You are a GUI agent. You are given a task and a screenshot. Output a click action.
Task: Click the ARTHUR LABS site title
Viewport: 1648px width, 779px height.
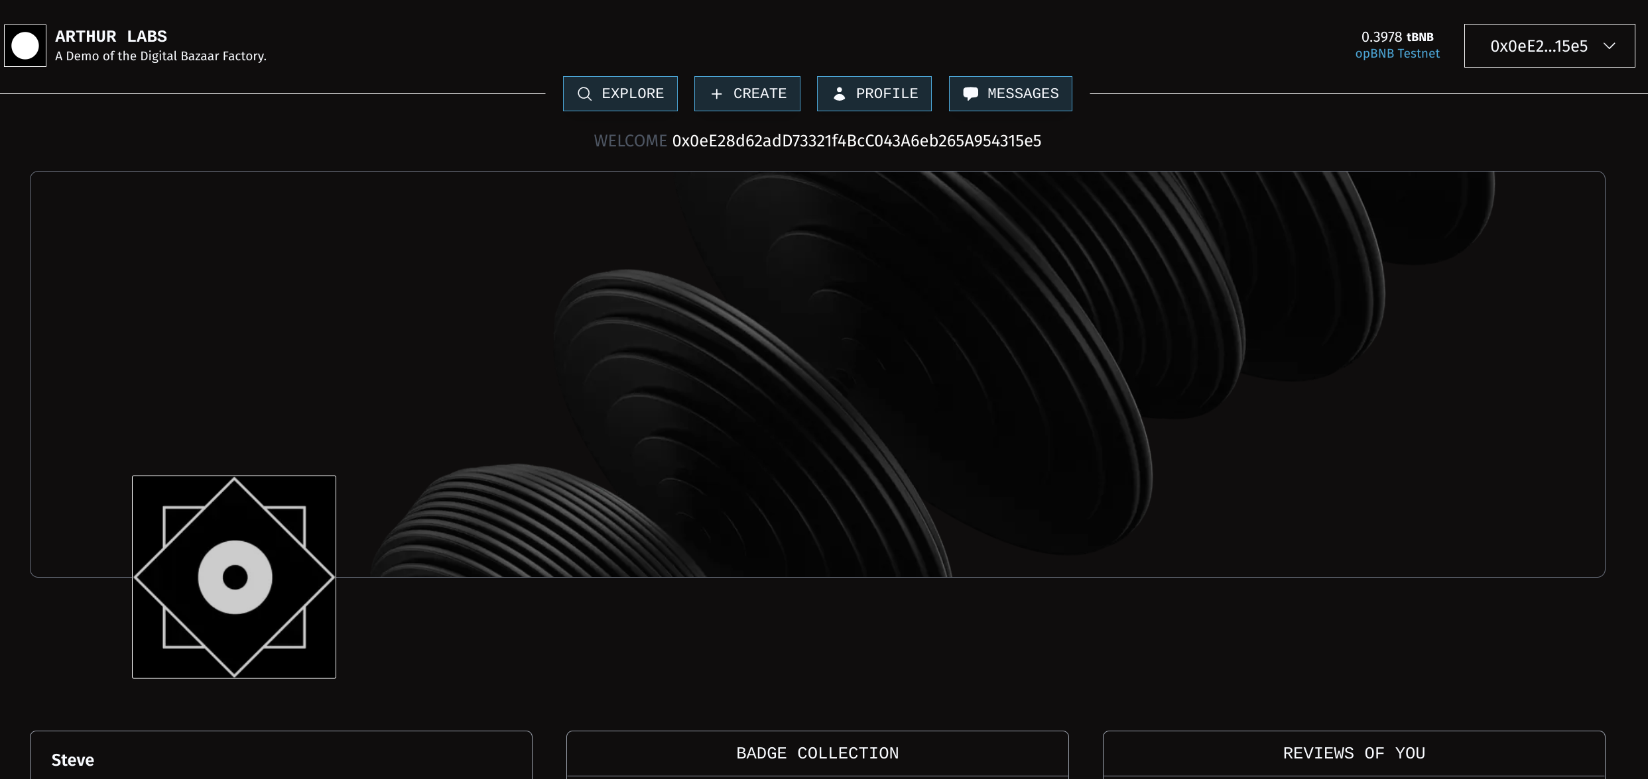click(111, 36)
